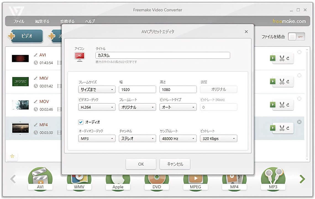The height and width of the screenshot is (199, 315).
Task: Click the favorites star icon
Action: [12, 156]
